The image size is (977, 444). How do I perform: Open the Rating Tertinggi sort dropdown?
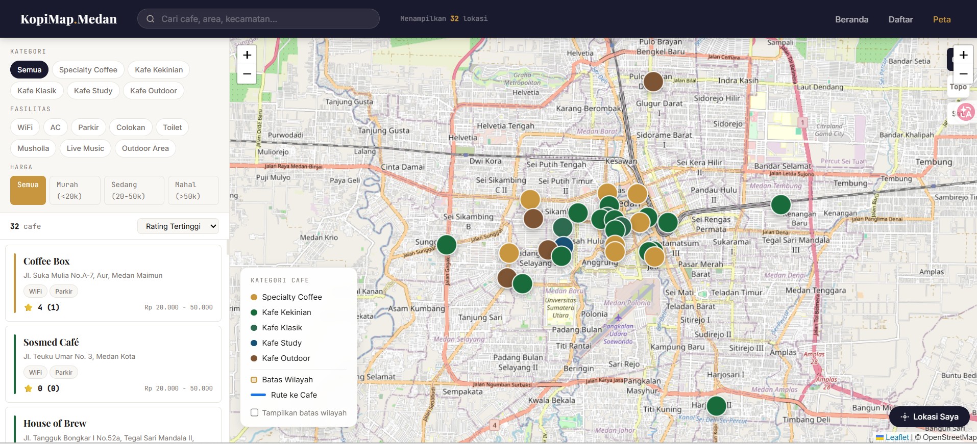pyautogui.click(x=178, y=226)
